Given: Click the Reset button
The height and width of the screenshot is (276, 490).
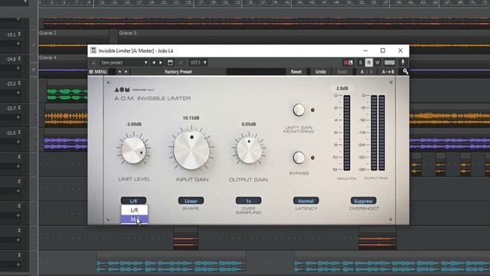Looking at the screenshot, I should (x=296, y=71).
